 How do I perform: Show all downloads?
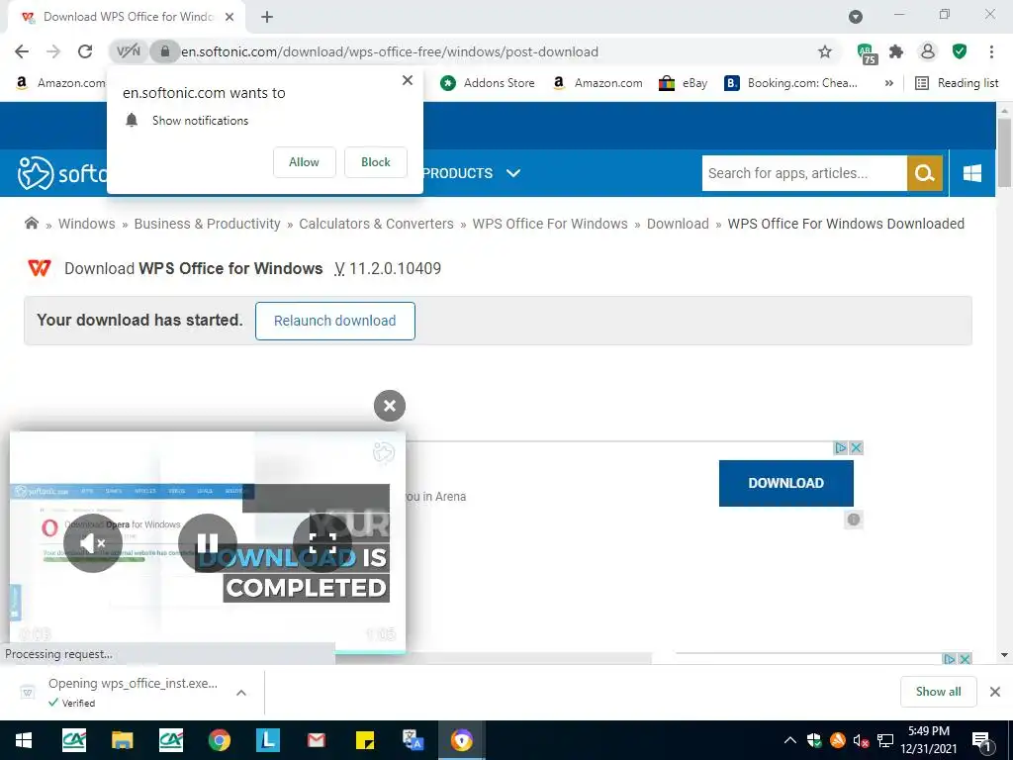[x=938, y=692]
